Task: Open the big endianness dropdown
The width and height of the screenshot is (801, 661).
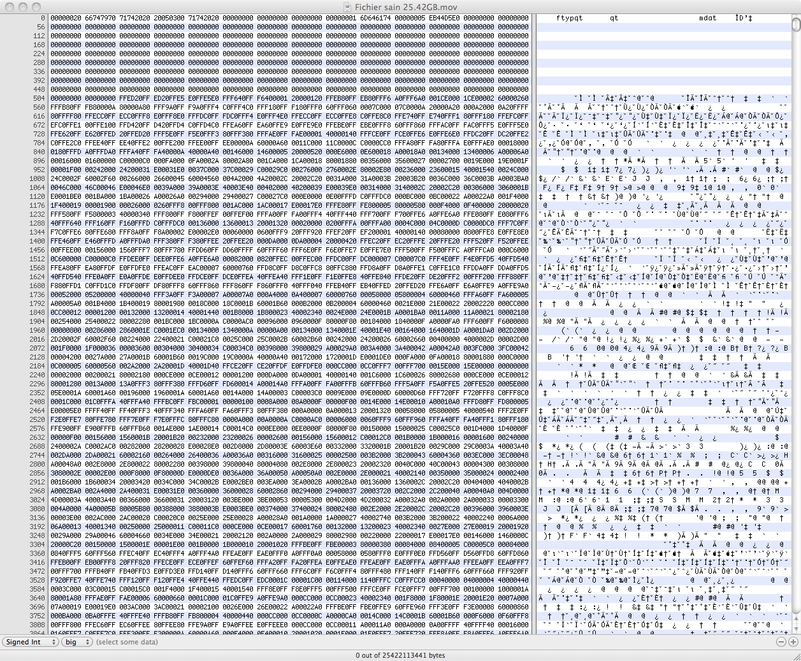Action: click(76, 642)
